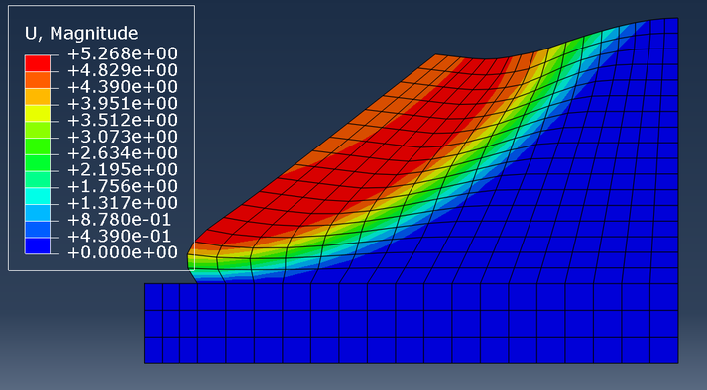707x390 pixels.
Task: Select the +8.780e-01 legend value
Action: coord(119,220)
